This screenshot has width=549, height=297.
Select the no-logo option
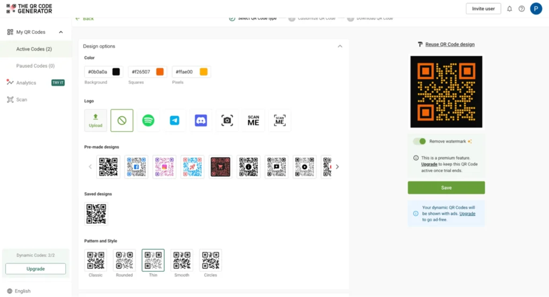[122, 120]
